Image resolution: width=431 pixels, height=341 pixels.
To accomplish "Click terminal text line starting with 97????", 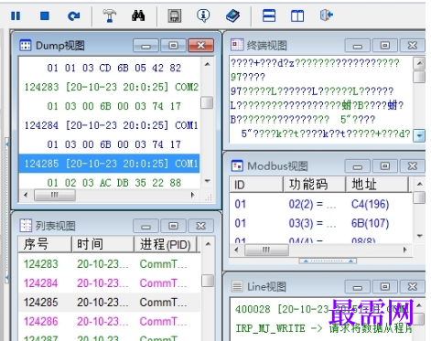I will [x=248, y=77].
